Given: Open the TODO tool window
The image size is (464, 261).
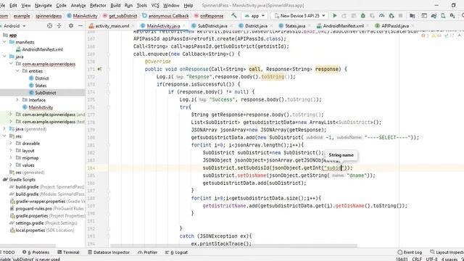Looking at the screenshot, I should tap(8, 252).
